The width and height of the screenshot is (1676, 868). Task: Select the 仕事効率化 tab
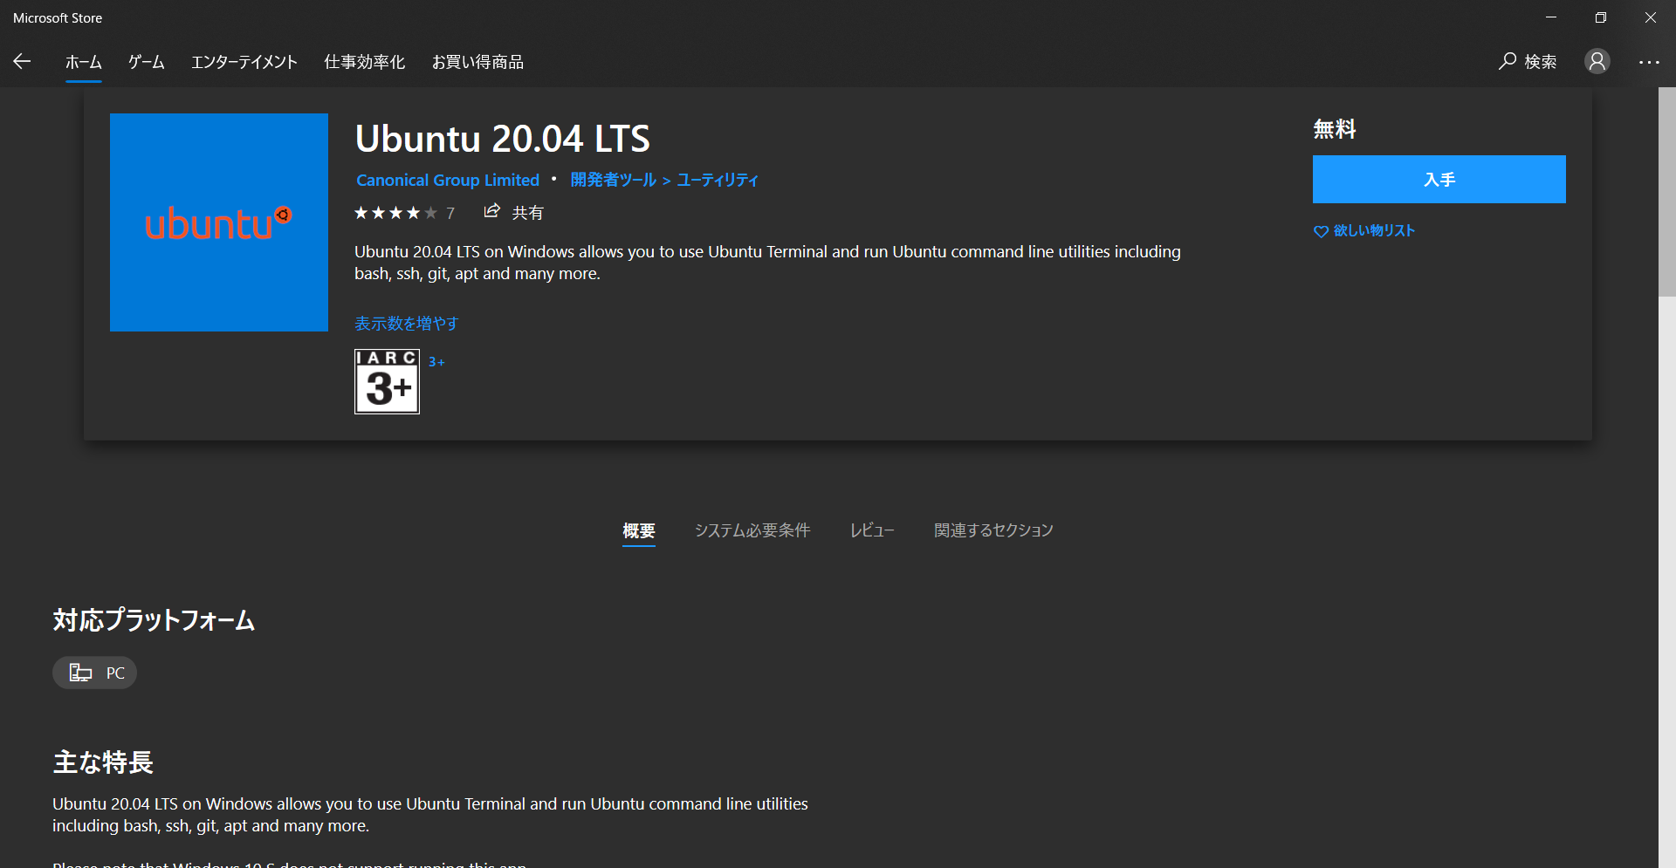pyautogui.click(x=365, y=62)
